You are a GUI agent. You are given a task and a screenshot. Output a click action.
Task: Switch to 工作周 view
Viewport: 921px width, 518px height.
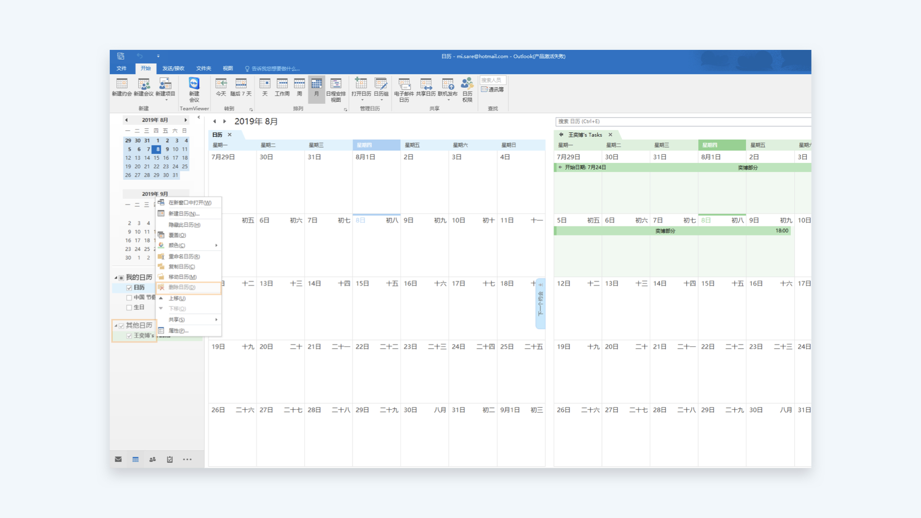point(282,87)
